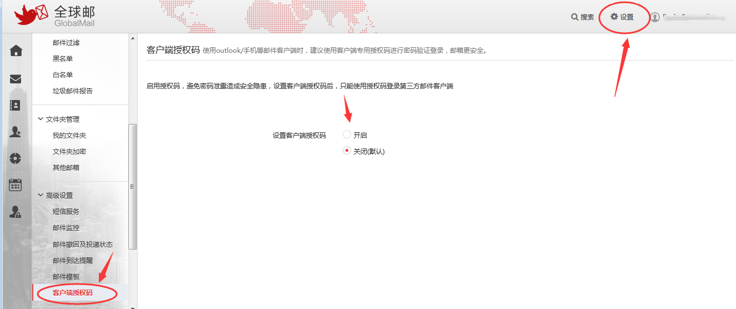Open 文件夹加密 settings
The image size is (736, 309).
point(69,151)
